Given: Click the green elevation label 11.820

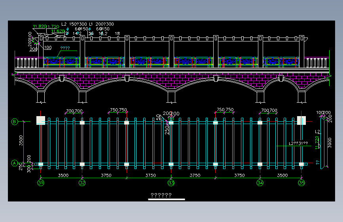Looking at the screenshot, I should click(40, 26).
